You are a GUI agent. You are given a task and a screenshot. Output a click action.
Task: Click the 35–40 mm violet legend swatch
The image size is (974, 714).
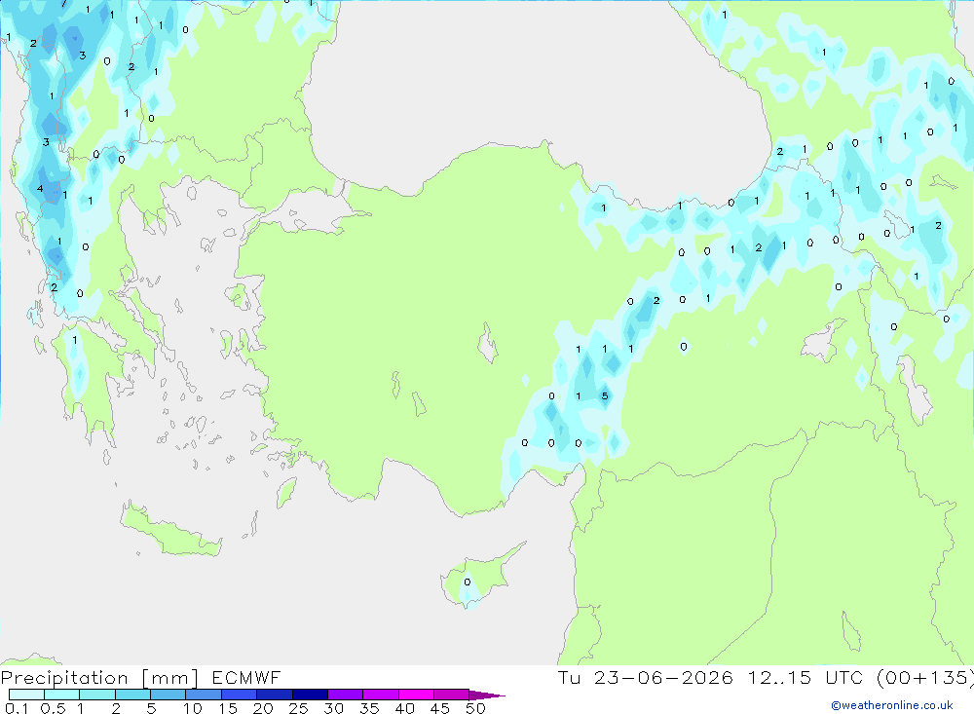[380, 695]
